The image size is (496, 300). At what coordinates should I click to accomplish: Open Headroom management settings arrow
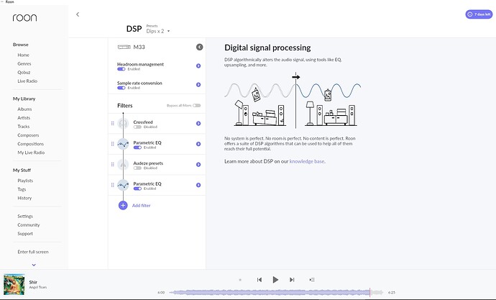click(x=198, y=65)
